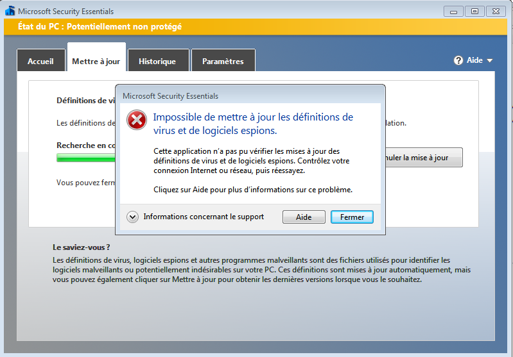Open the Aide dropdown arrow at top right
This screenshot has width=513, height=357.
click(x=490, y=60)
